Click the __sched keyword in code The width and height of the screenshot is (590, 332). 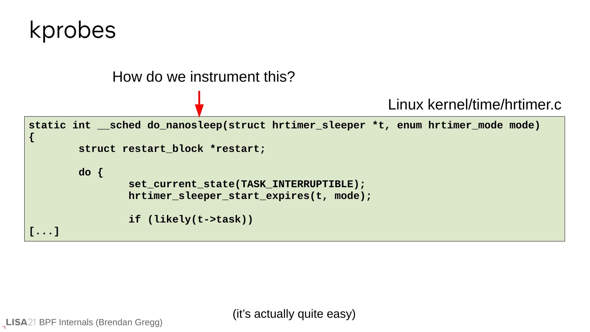(x=119, y=126)
